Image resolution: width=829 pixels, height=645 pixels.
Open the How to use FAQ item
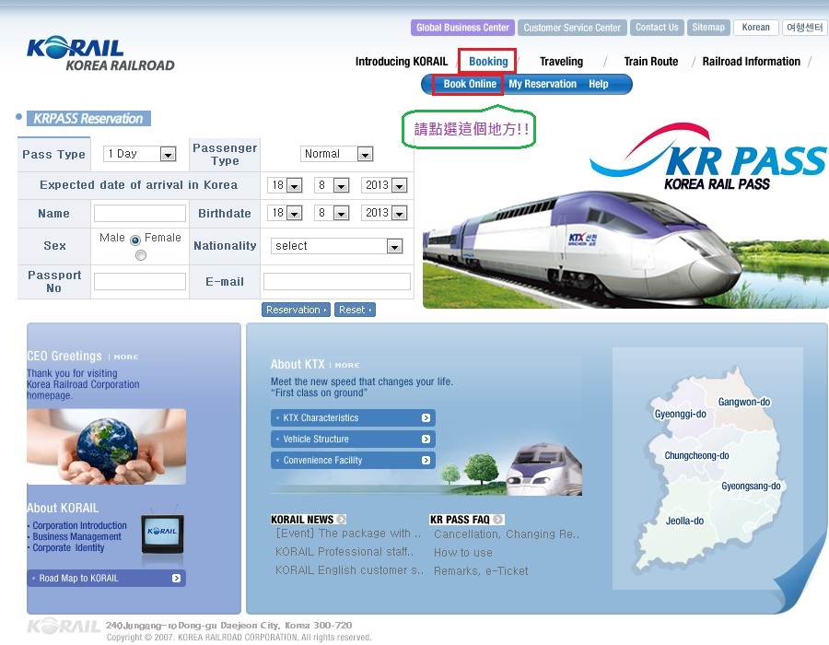point(463,553)
